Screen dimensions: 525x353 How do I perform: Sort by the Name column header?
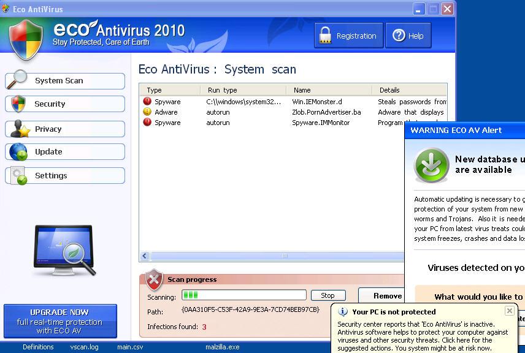(x=329, y=90)
